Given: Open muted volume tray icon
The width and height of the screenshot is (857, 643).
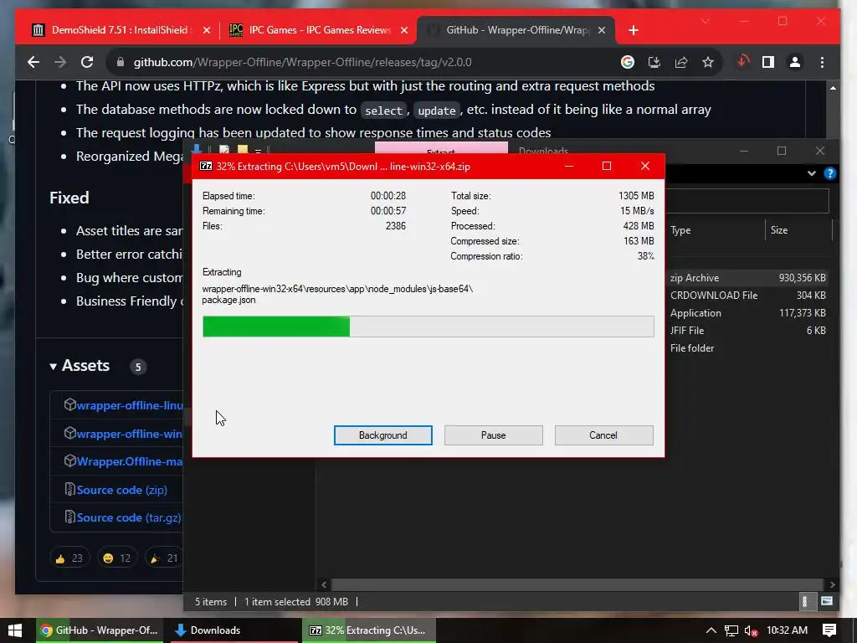Looking at the screenshot, I should click(x=751, y=630).
